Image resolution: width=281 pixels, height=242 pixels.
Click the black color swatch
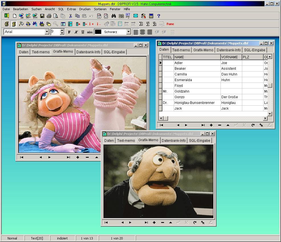tap(98, 32)
